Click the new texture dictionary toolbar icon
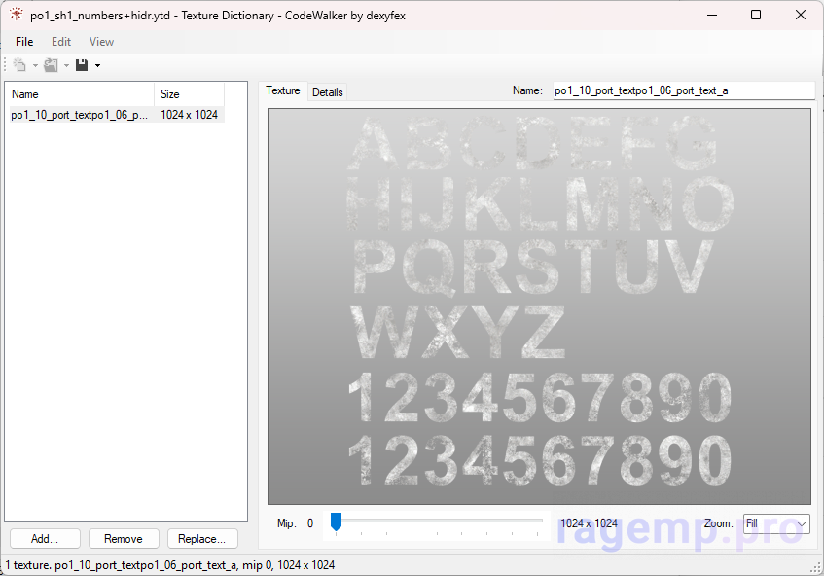The height and width of the screenshot is (576, 824). click(19, 65)
